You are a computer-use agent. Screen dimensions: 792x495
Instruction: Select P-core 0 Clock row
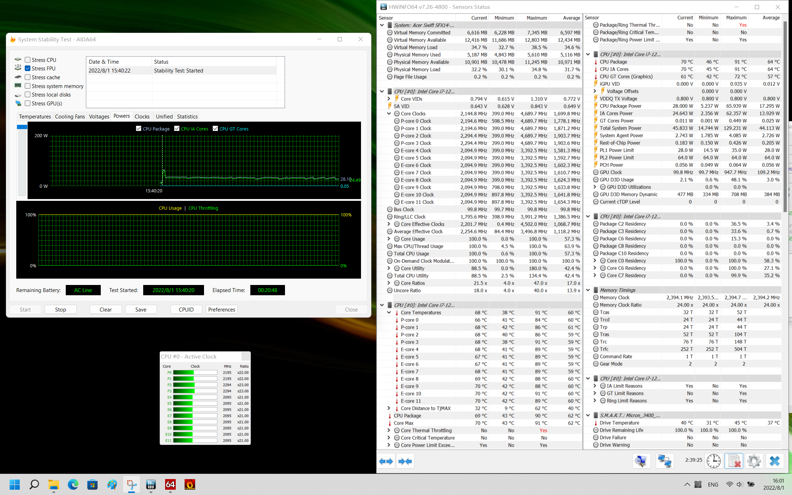480,121
